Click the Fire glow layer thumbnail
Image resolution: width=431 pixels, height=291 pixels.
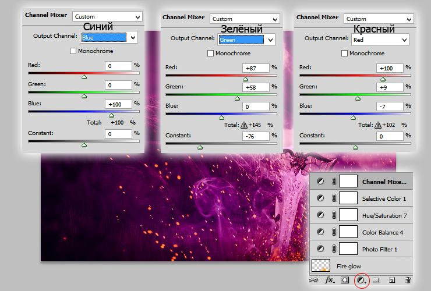click(321, 265)
